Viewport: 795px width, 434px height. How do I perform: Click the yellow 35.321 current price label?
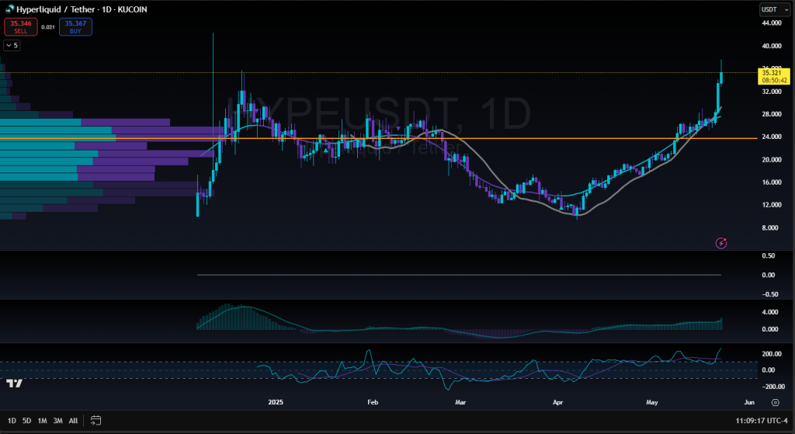pyautogui.click(x=773, y=77)
